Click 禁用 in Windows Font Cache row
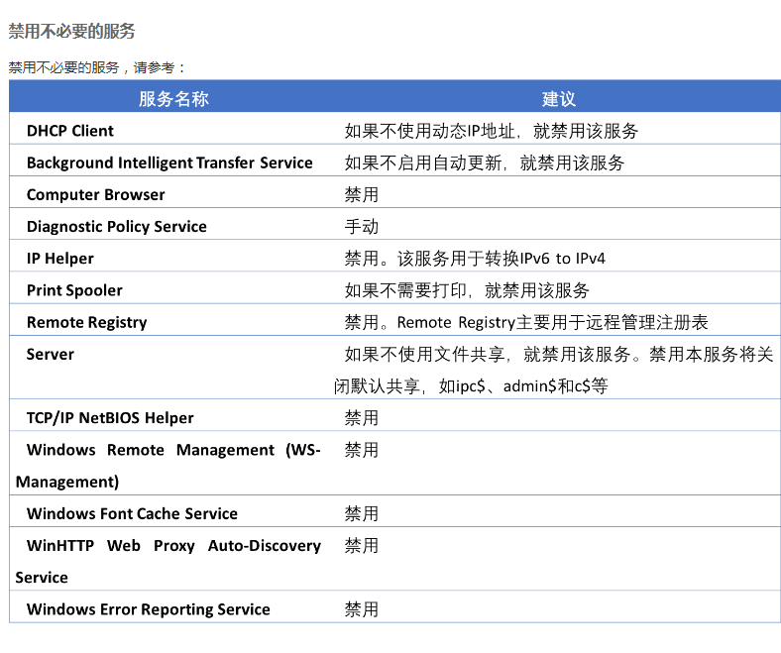 coord(362,513)
